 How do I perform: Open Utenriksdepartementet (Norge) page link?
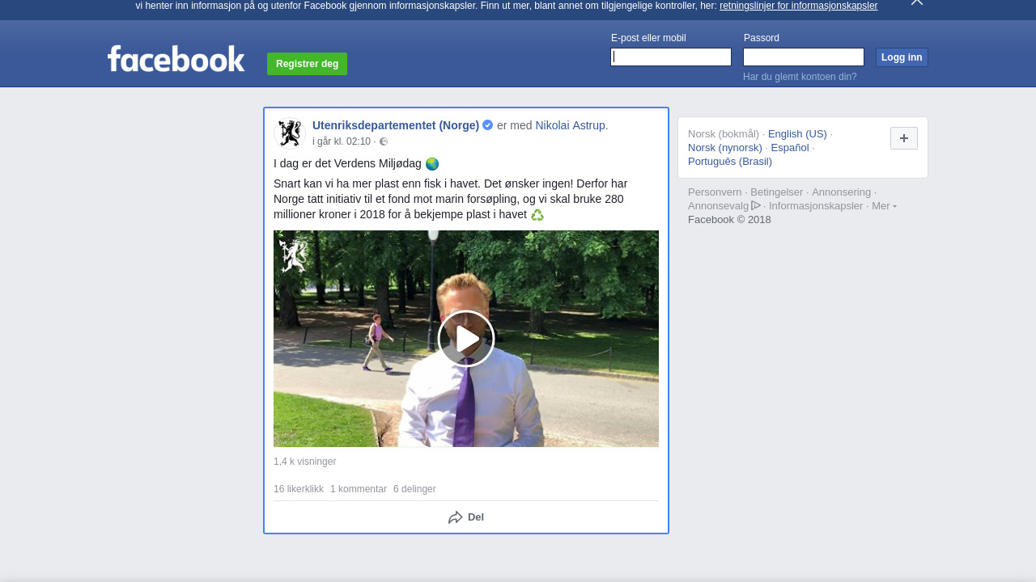point(396,125)
